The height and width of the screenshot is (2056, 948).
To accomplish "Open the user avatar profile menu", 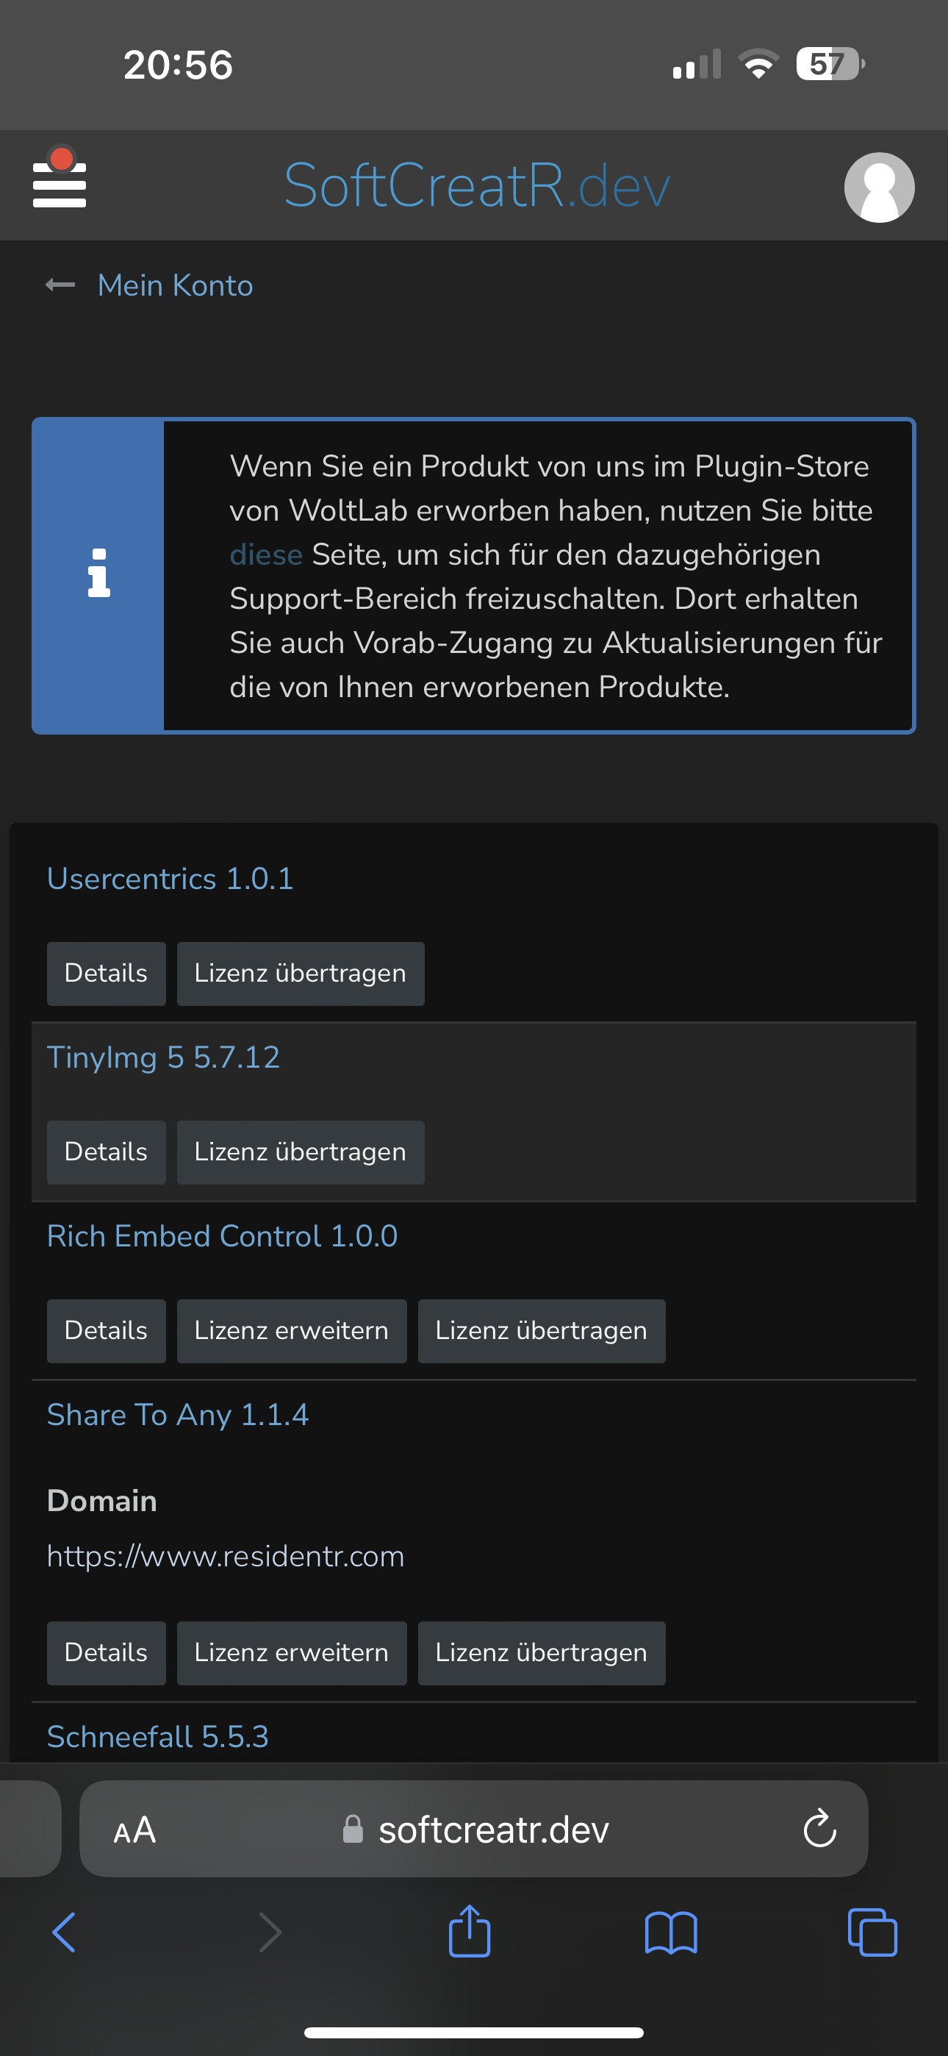I will [879, 187].
